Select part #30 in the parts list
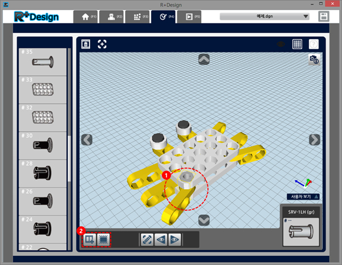Image resolution: width=342 pixels, height=265 pixels. 42,145
